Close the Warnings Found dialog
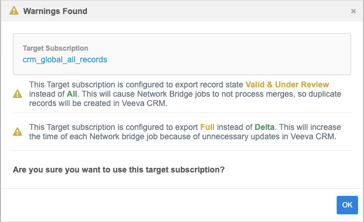Image resolution: width=364 pixels, height=222 pixels. pos(353,11)
